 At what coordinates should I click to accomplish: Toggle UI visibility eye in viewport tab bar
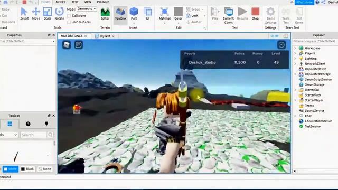pyautogui.click(x=275, y=36)
